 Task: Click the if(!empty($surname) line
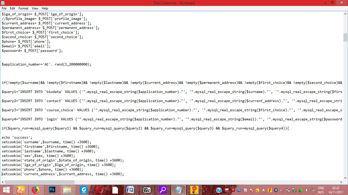click(172, 83)
